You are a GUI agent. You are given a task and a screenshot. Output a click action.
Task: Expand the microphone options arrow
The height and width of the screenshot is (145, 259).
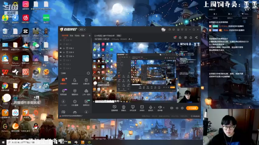click(154, 108)
